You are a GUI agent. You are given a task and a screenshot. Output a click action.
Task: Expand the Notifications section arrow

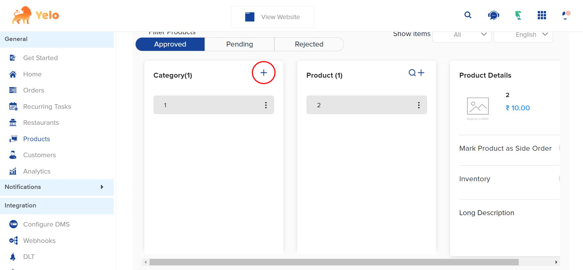click(x=102, y=187)
